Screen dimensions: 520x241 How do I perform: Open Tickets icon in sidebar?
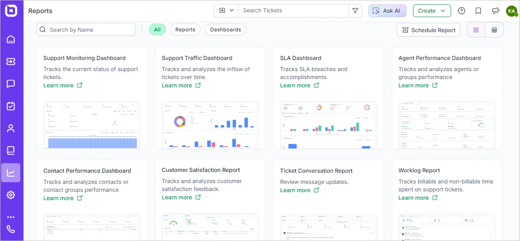11,62
